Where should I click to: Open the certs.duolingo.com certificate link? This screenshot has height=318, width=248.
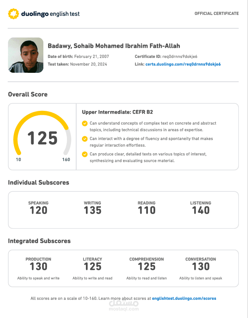tap(183, 64)
